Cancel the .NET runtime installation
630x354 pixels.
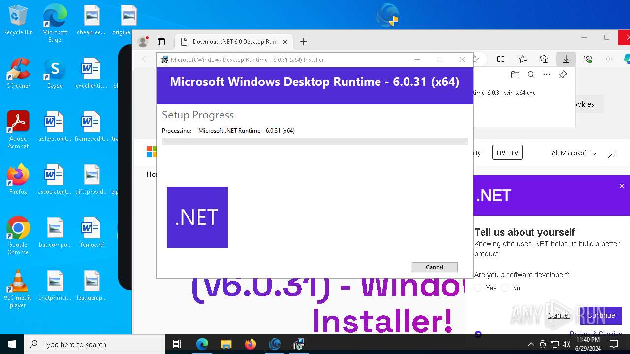(x=435, y=267)
